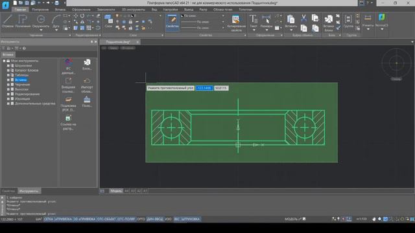
Task: Close the Инструменты panel
Action: click(x=96, y=41)
